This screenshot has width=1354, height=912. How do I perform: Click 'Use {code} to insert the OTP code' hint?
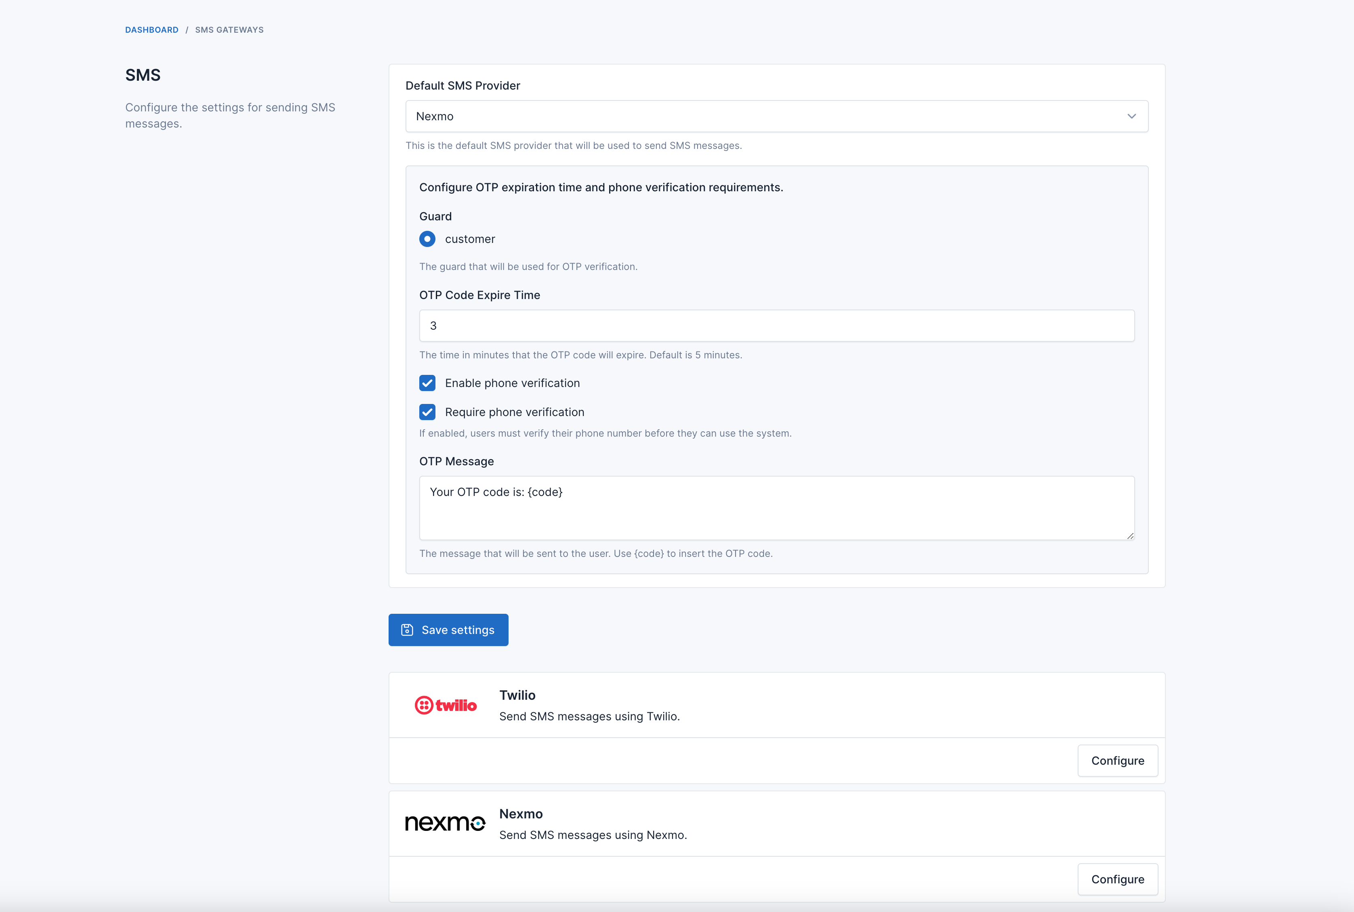[x=693, y=554]
